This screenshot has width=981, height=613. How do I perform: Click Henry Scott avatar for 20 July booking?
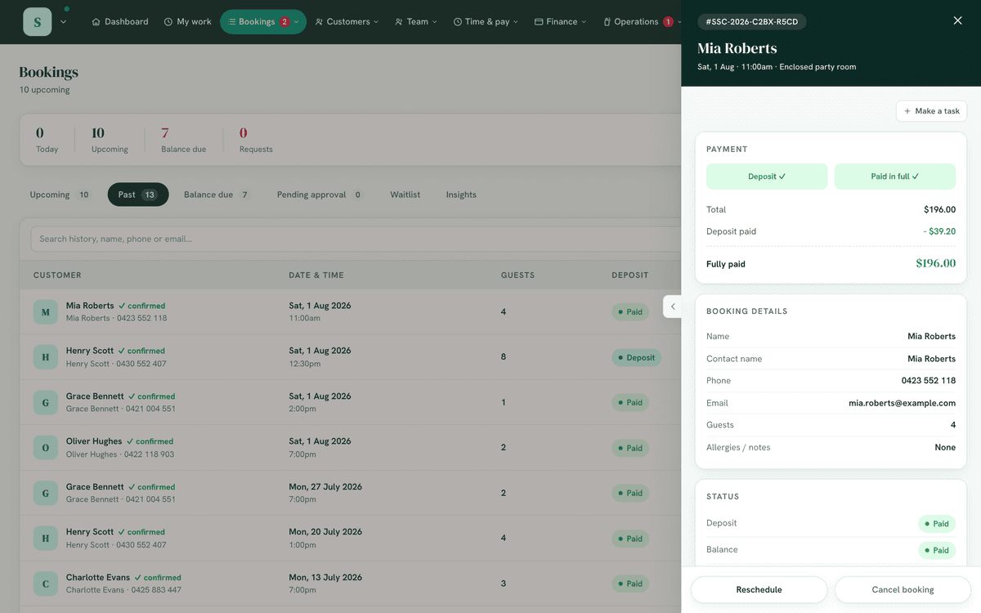pyautogui.click(x=46, y=538)
